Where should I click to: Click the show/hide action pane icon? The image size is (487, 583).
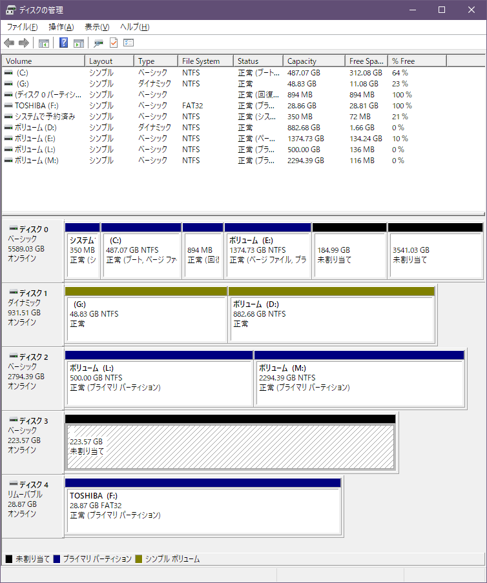[x=79, y=43]
